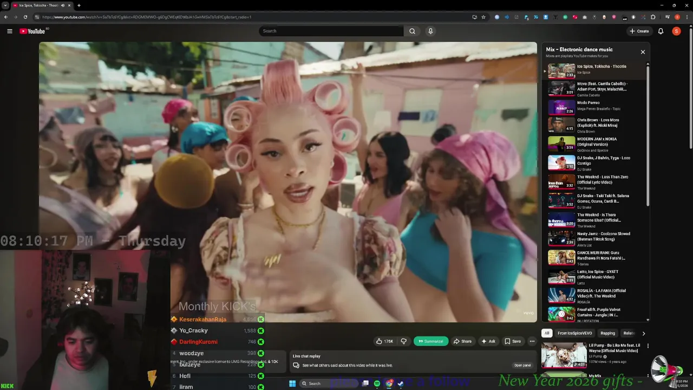
Task: Play DJ Snake - Taki Taki item
Action: [x=594, y=201]
